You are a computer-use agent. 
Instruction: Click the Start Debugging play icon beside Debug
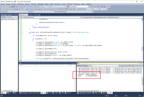tap(38, 7)
